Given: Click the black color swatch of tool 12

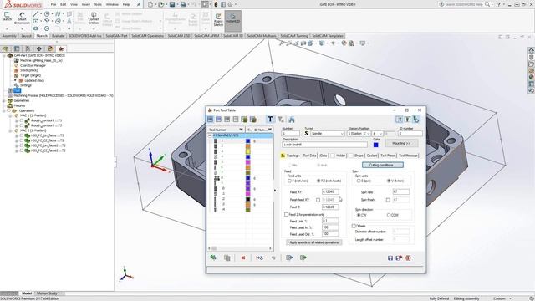Looking at the screenshot, I should 248,199.
